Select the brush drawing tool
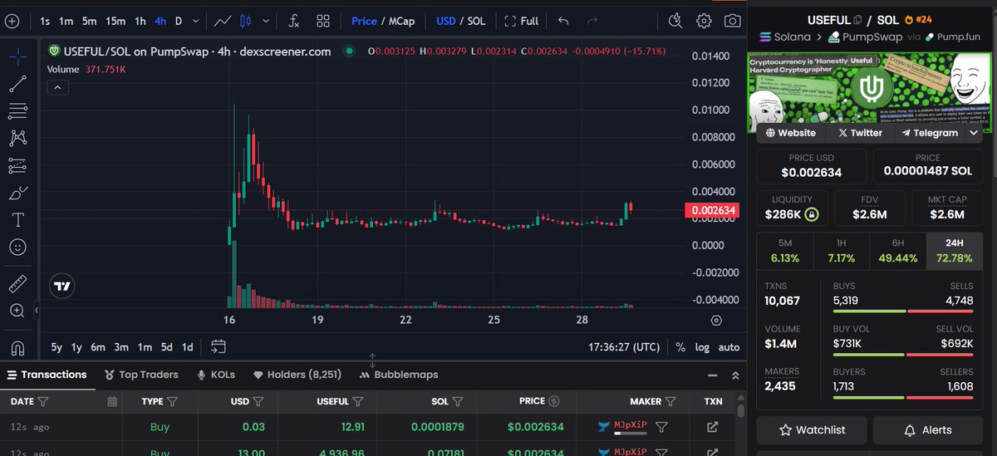The width and height of the screenshot is (997, 456). pos(17,194)
